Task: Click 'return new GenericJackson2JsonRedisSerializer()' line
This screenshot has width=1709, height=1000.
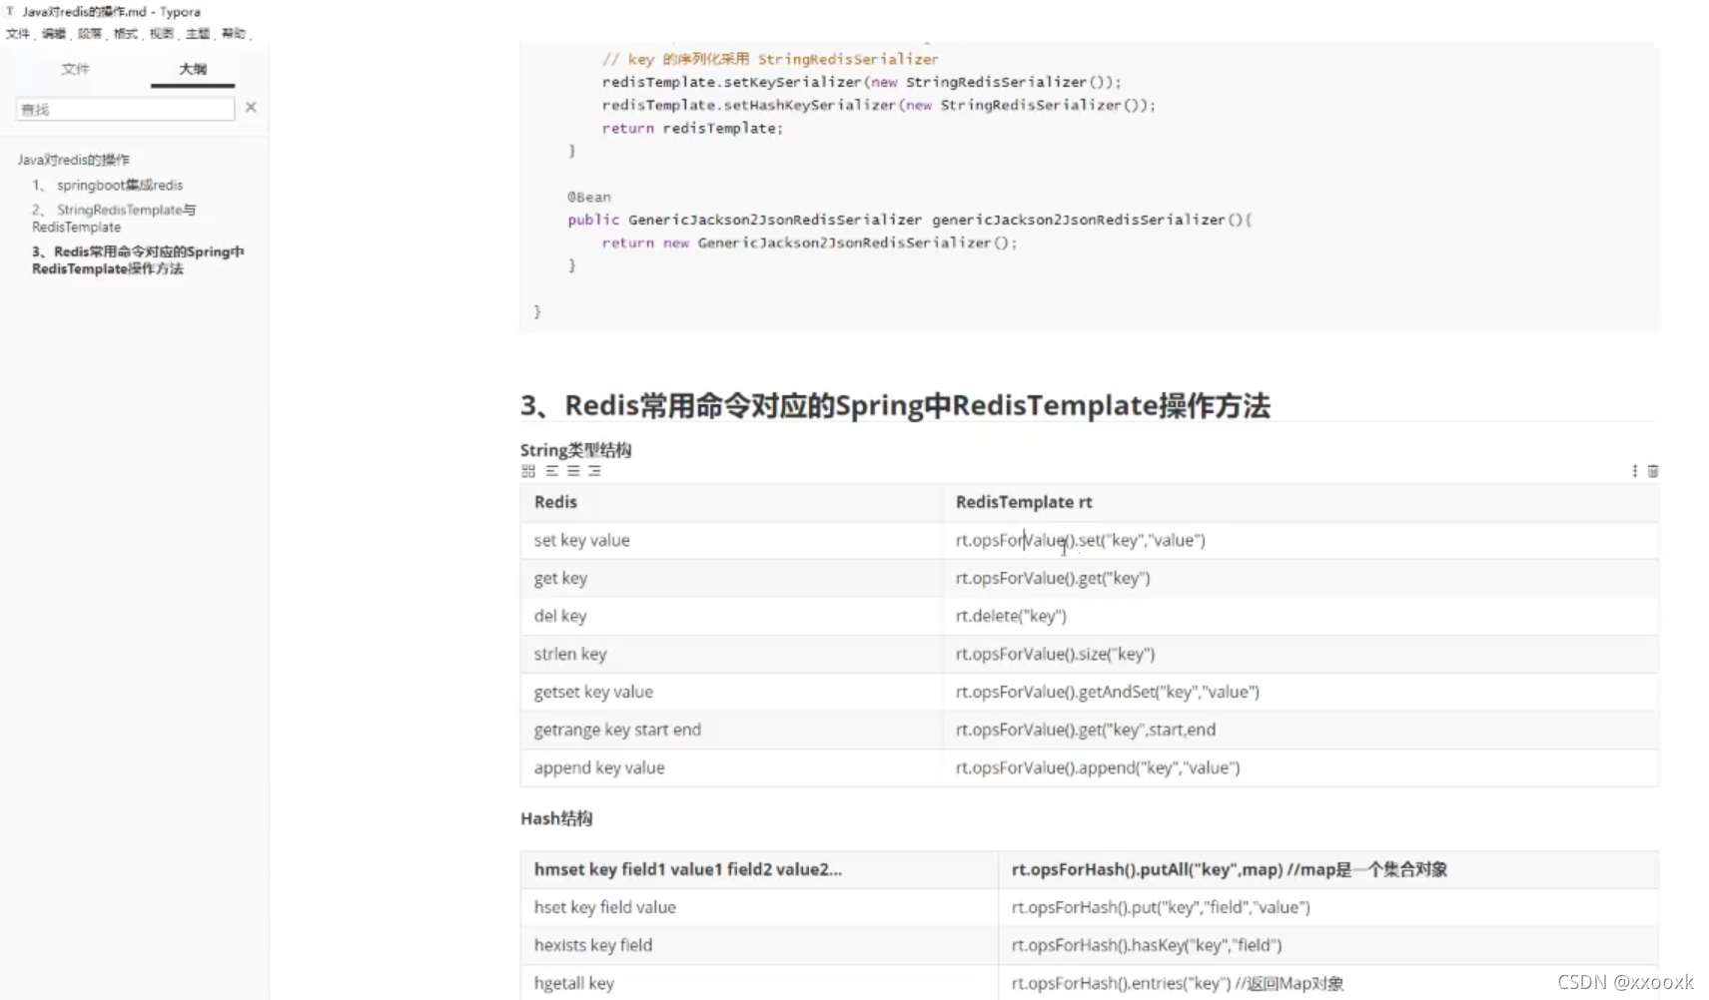Action: [809, 243]
